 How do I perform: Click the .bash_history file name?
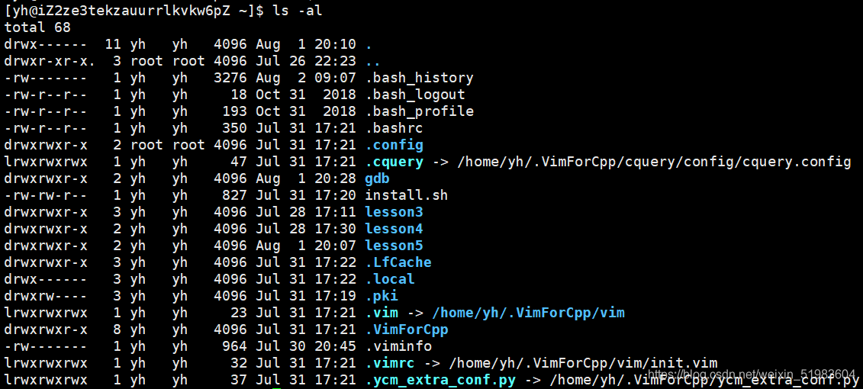tap(419, 78)
